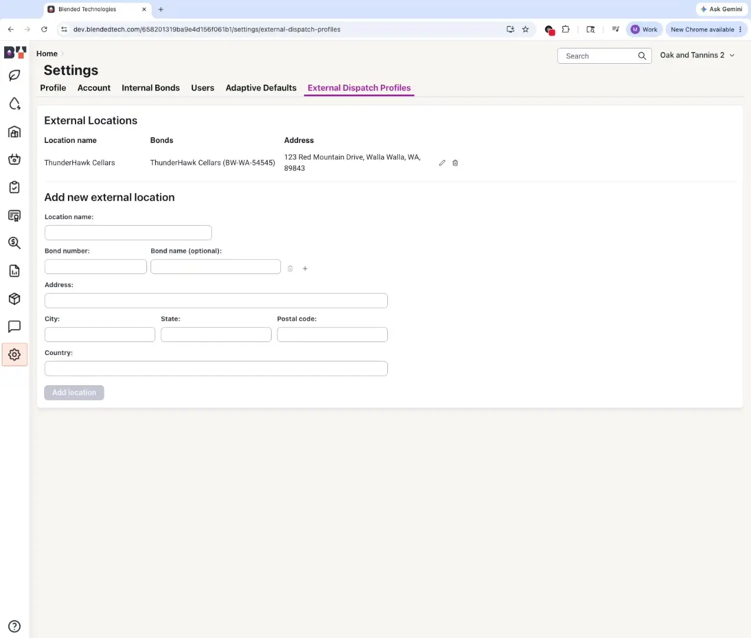The height and width of the screenshot is (638, 751).
Task: Open the tab search window icon
Action: click(590, 29)
